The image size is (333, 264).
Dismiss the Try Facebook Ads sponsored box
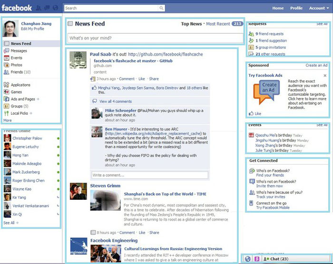325,76
